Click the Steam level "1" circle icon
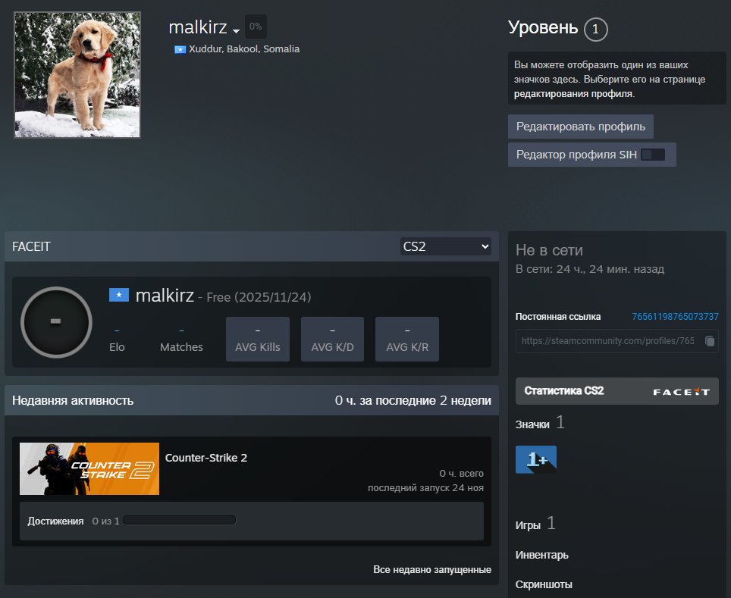 596,29
